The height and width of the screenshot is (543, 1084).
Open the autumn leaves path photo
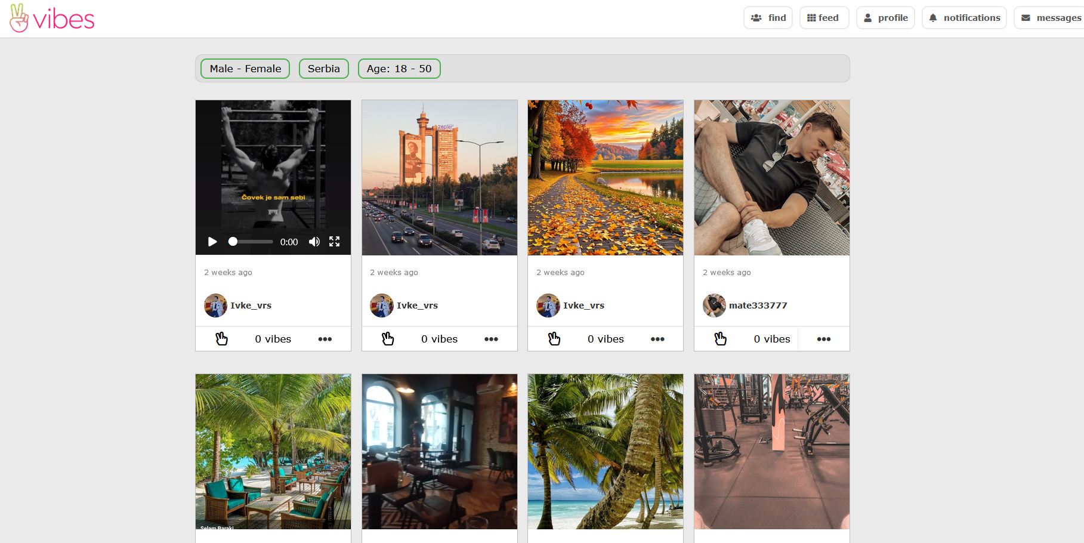[x=606, y=178]
